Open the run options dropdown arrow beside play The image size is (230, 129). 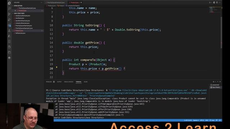(212, 3)
